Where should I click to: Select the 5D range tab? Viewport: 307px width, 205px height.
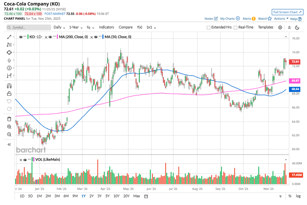point(30,196)
